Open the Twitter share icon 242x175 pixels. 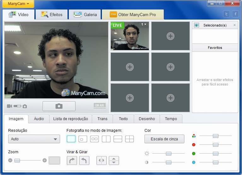pyautogui.click(x=227, y=14)
